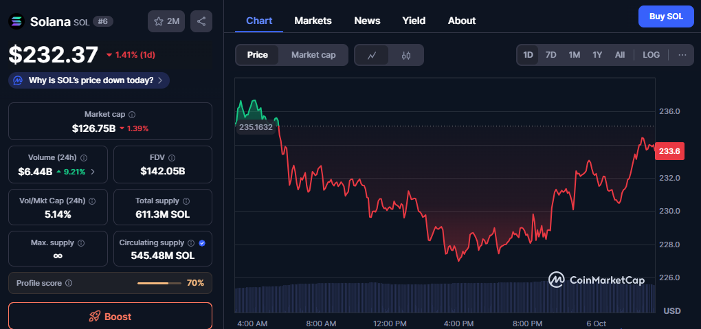Switch to the News tab
The height and width of the screenshot is (329, 701).
[367, 21]
